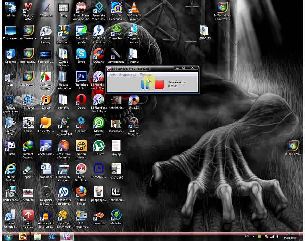This screenshot has height=241, width=305.
Task: Open Панель управления icon
Action: tap(10, 103)
